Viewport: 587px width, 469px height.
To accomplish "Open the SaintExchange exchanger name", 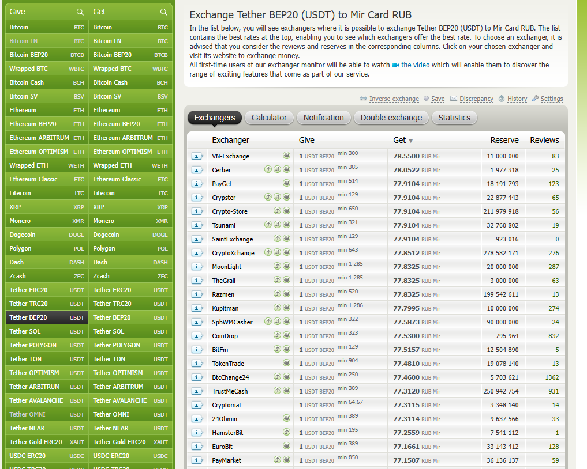I will click(233, 239).
